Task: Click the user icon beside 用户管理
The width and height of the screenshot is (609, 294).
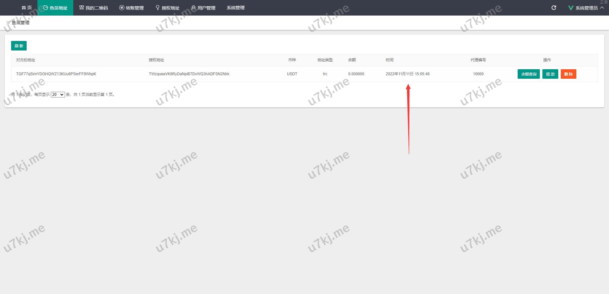Action: coord(193,8)
